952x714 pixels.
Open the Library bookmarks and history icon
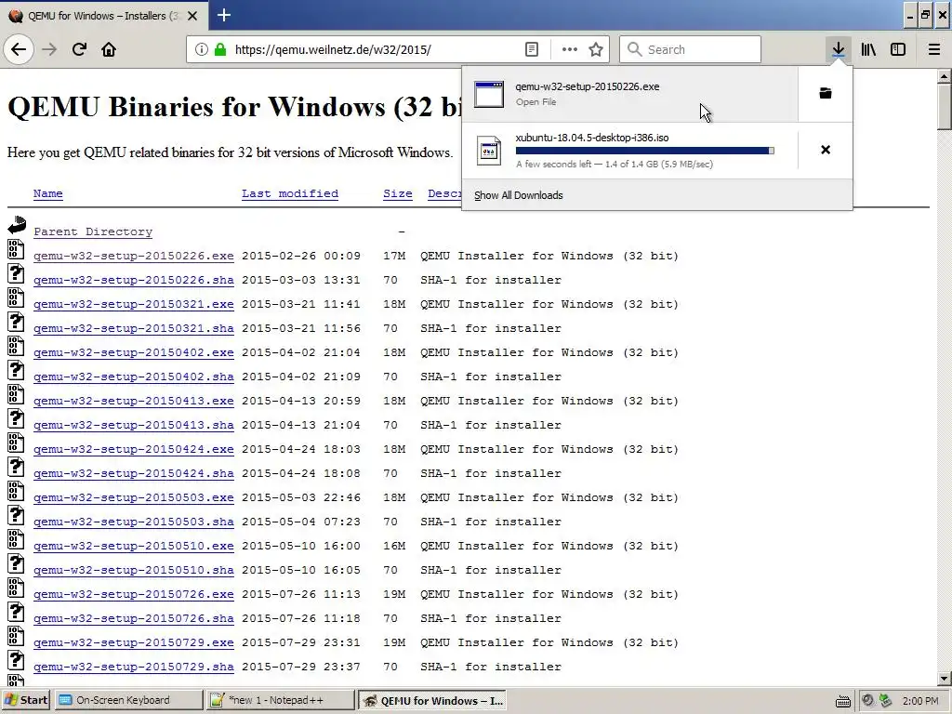pyautogui.click(x=869, y=49)
